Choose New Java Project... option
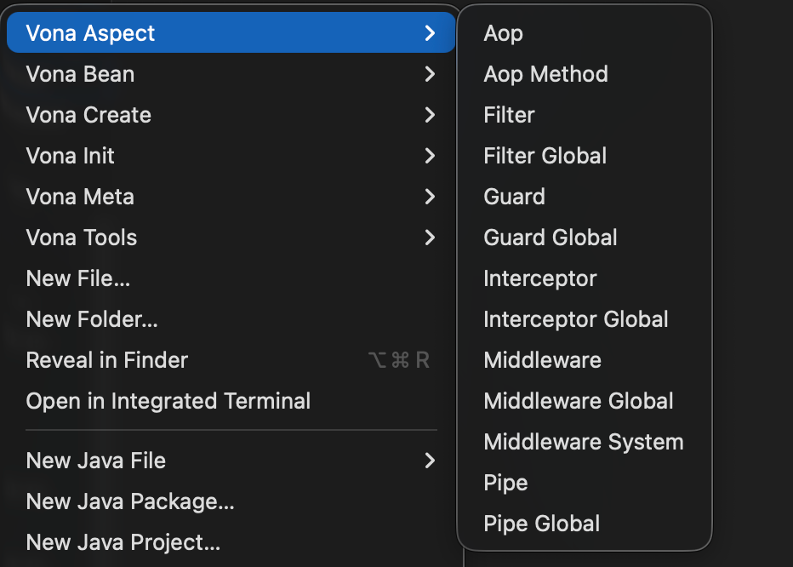This screenshot has height=567, width=793. tap(123, 542)
